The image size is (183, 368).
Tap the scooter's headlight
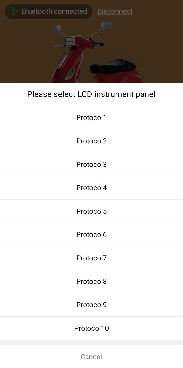pos(69,41)
